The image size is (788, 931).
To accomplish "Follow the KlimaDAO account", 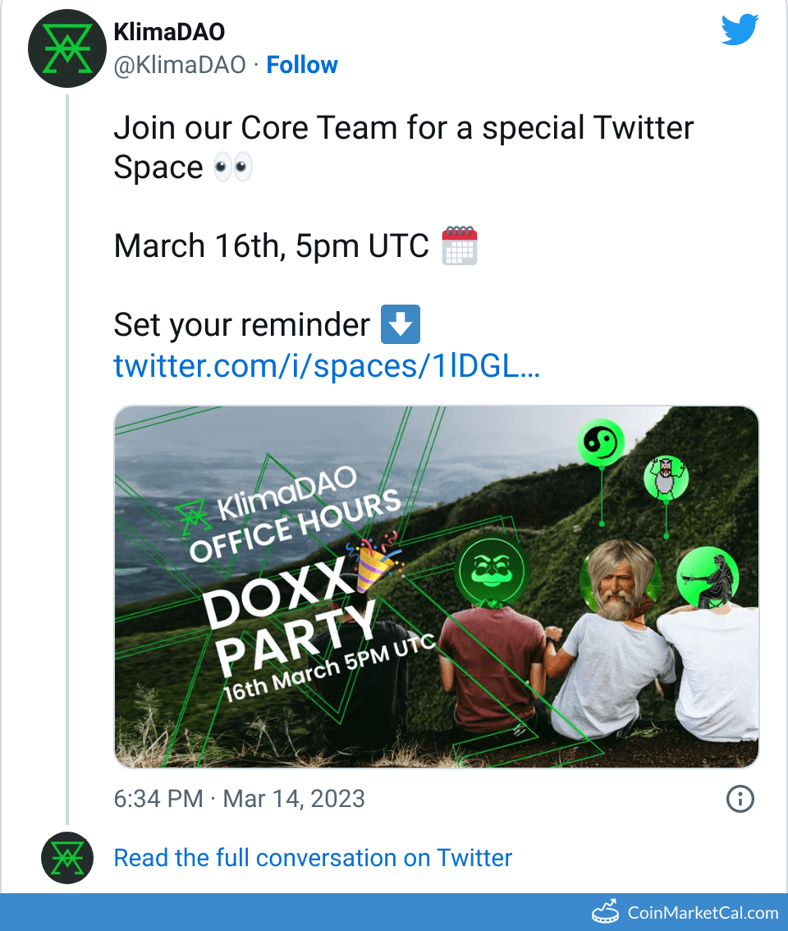I will [302, 66].
